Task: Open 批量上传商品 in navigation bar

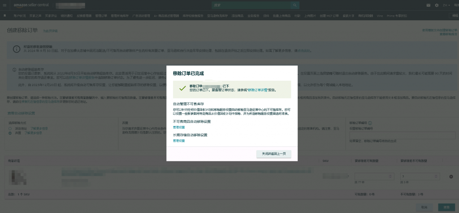Action: click(281, 16)
